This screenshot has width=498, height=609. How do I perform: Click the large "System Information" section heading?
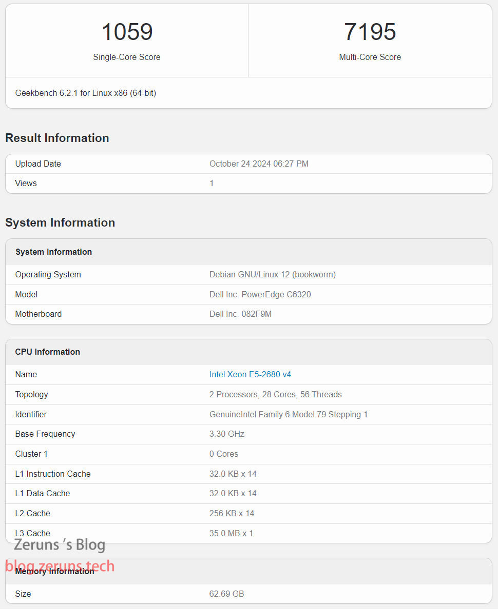(x=60, y=222)
